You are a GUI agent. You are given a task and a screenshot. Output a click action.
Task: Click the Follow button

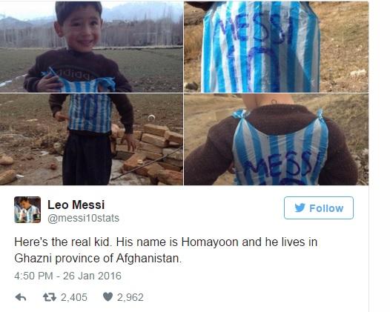click(x=319, y=208)
